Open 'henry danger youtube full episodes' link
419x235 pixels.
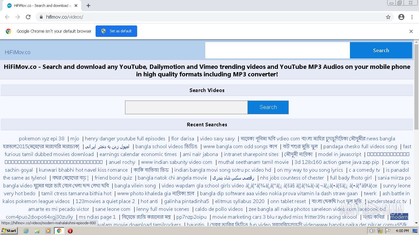point(125,139)
